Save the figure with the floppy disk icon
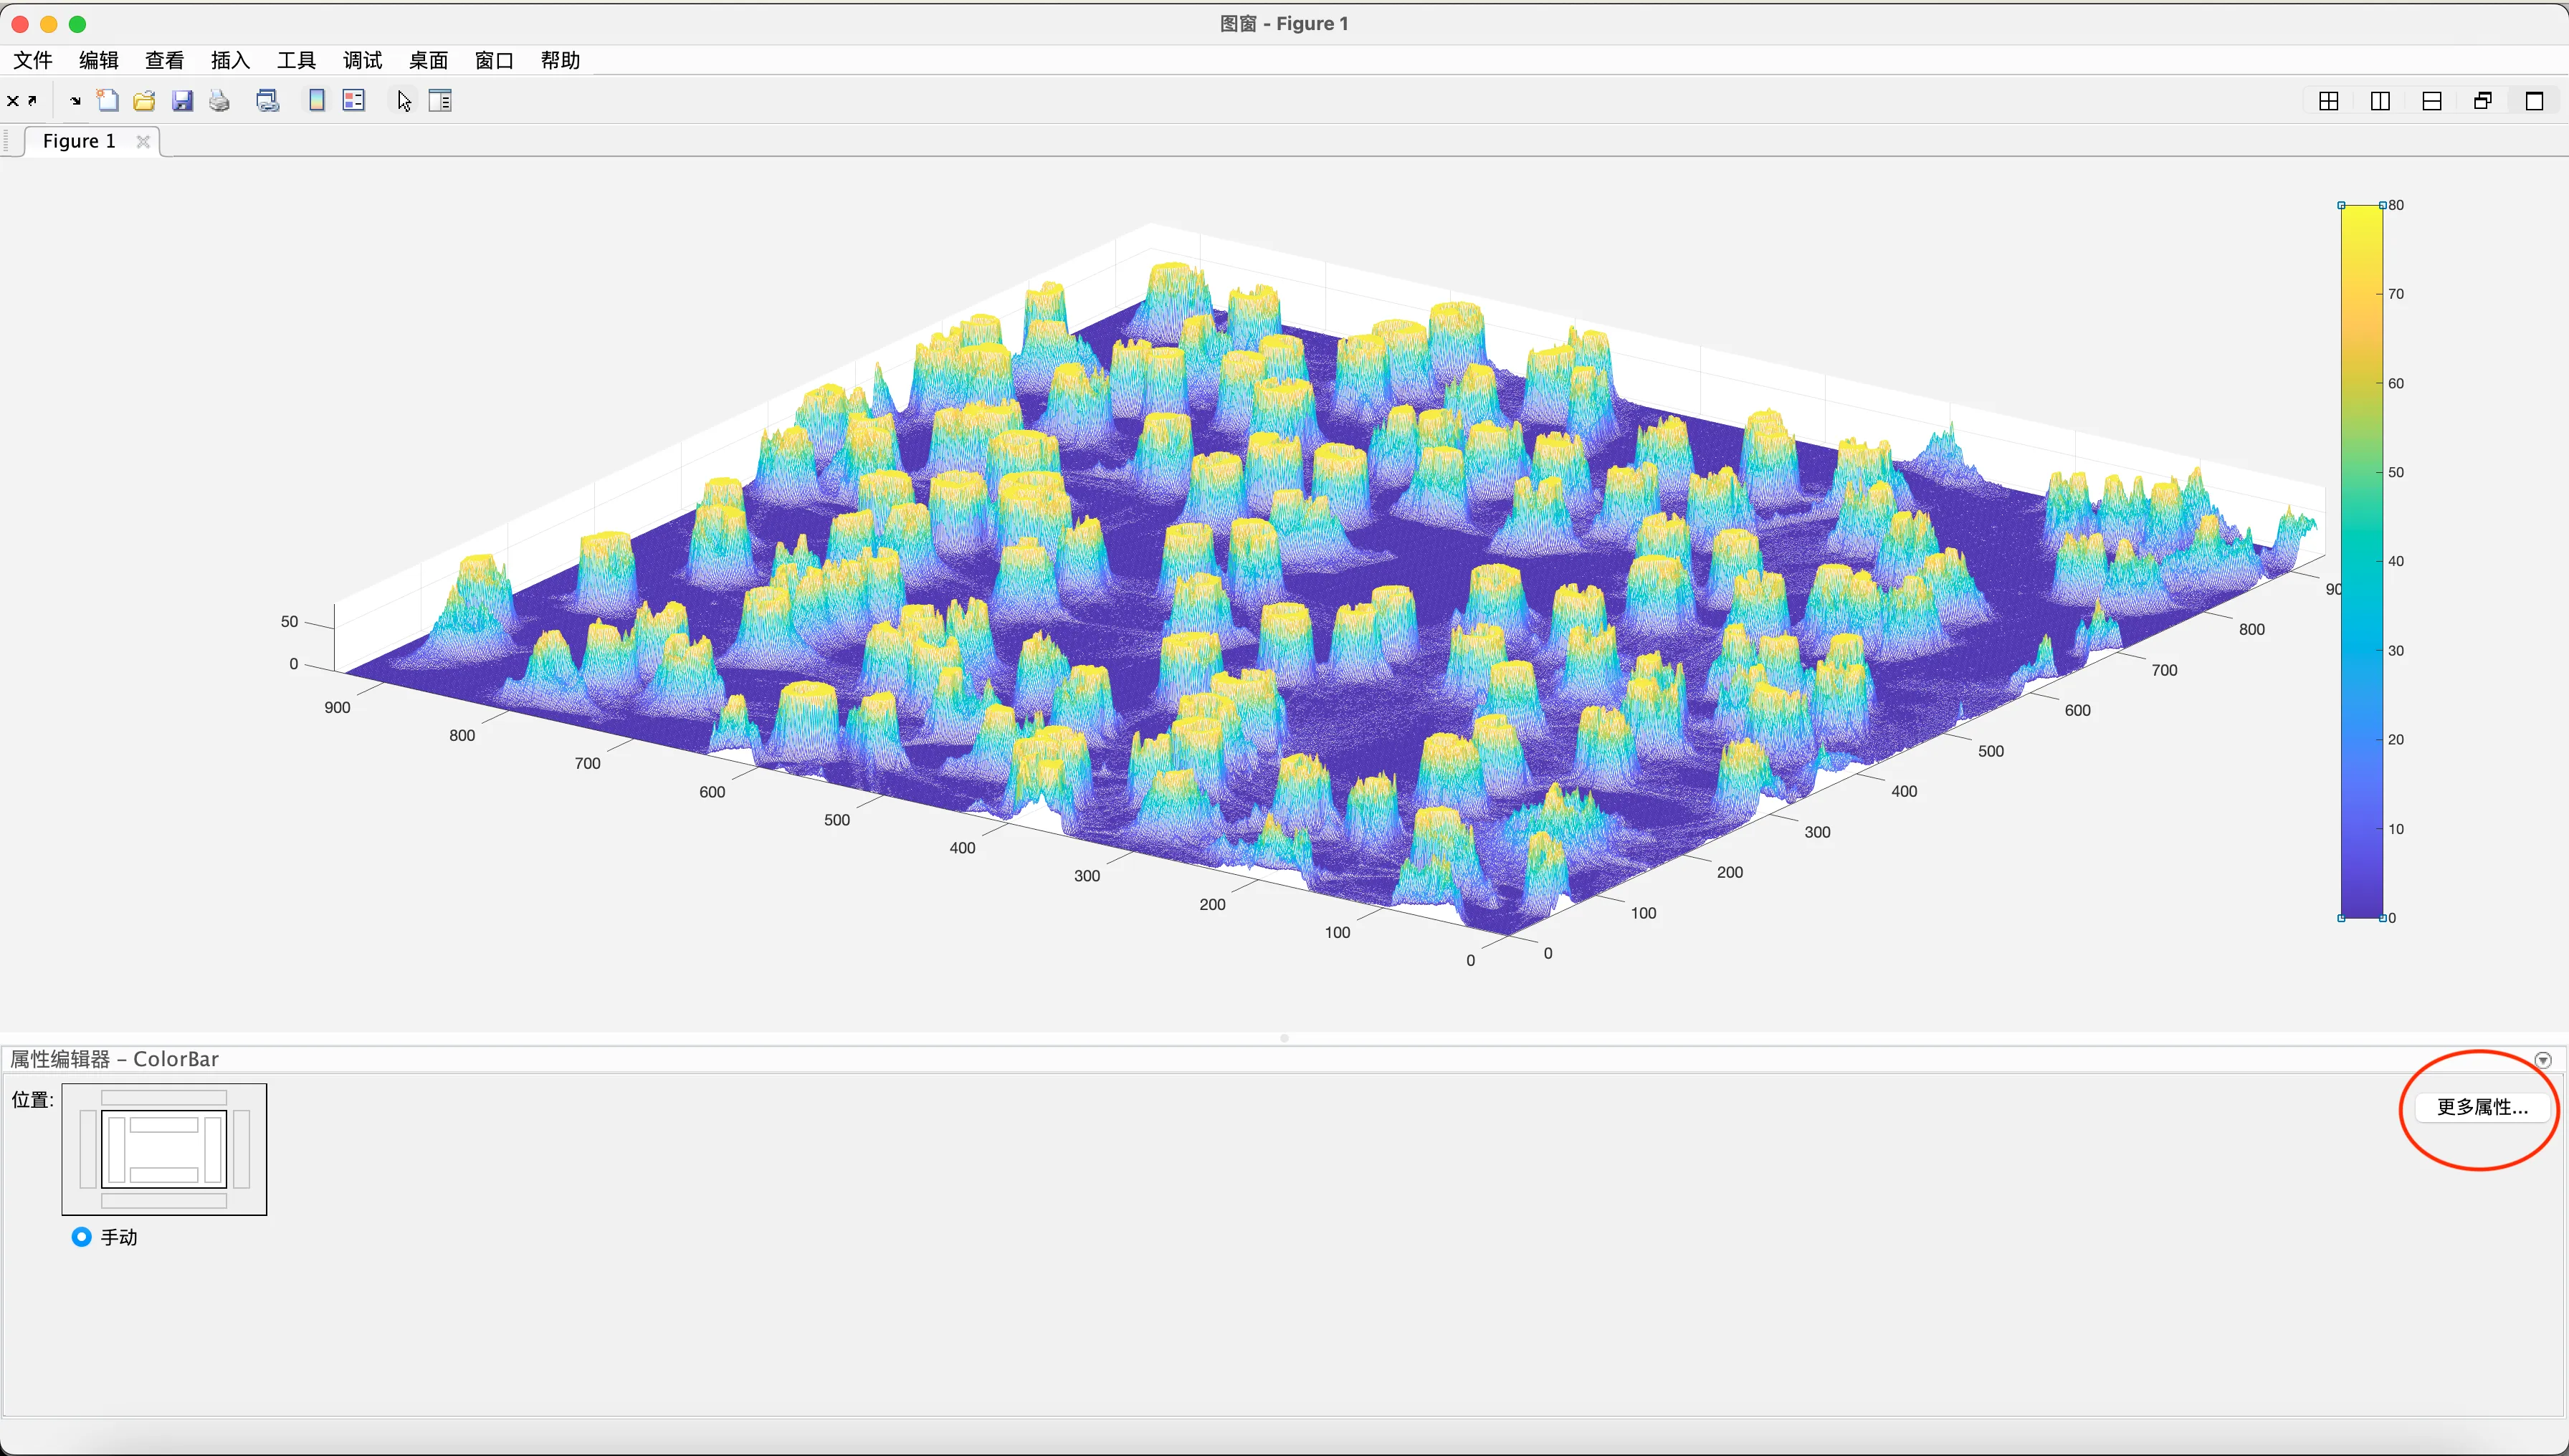2569x1456 pixels. 182,100
